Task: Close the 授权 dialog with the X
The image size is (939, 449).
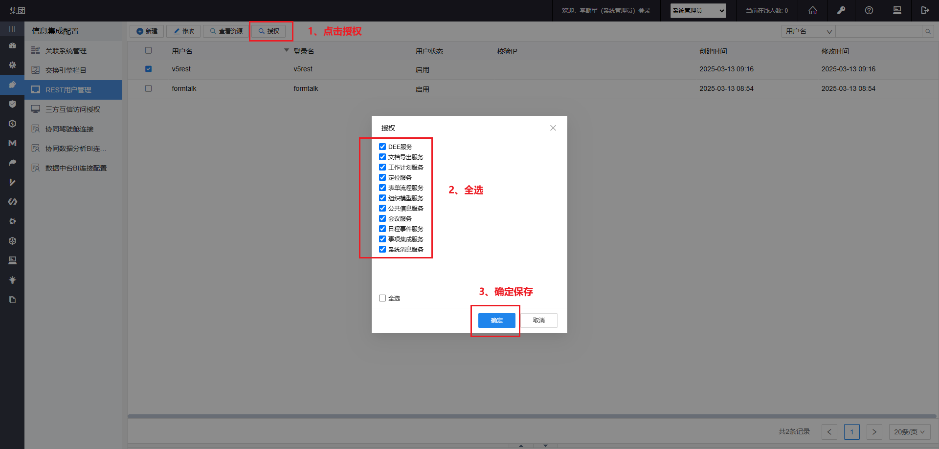Action: coord(553,128)
